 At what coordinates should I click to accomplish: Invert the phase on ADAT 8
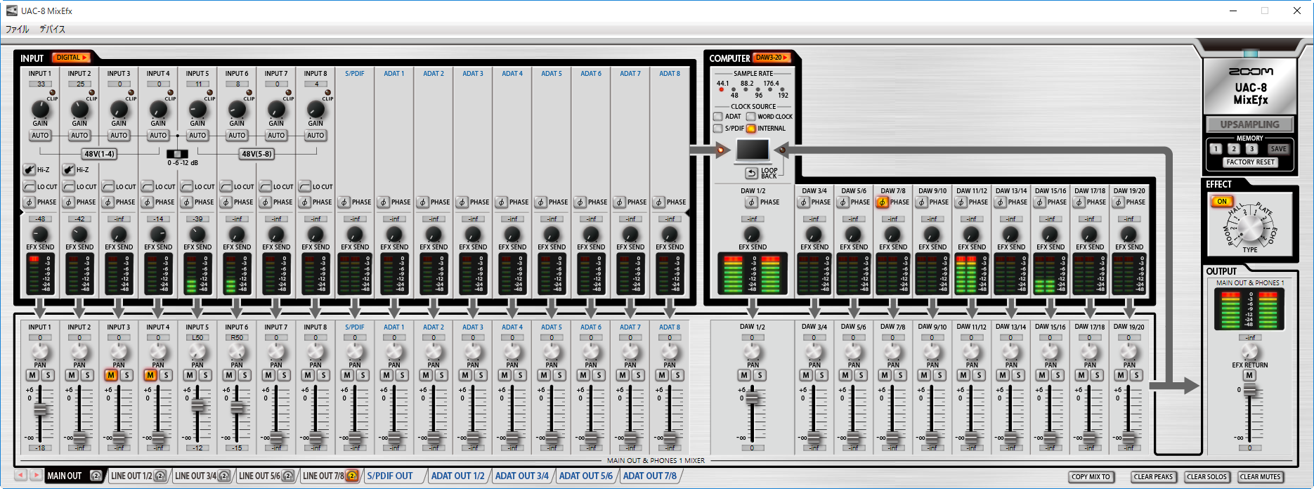pyautogui.click(x=658, y=202)
